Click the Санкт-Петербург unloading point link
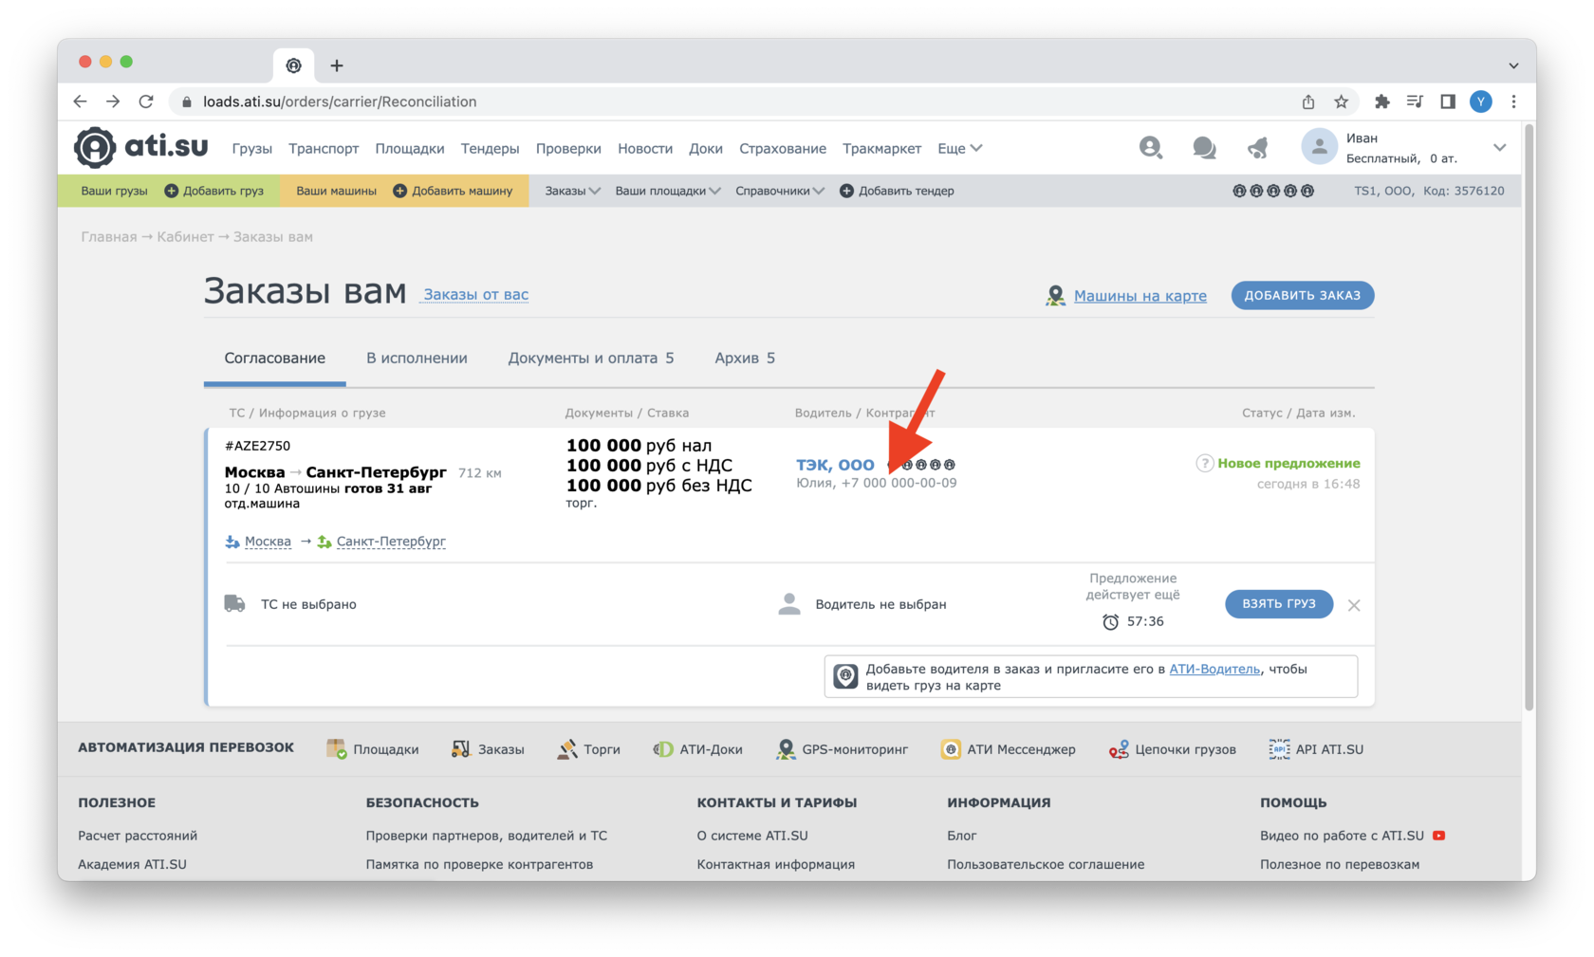The image size is (1594, 957). (x=391, y=542)
